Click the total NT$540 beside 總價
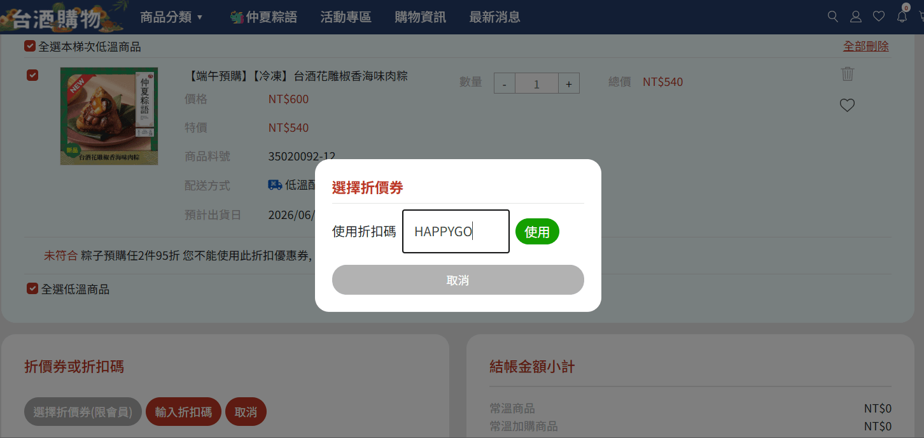 [662, 82]
